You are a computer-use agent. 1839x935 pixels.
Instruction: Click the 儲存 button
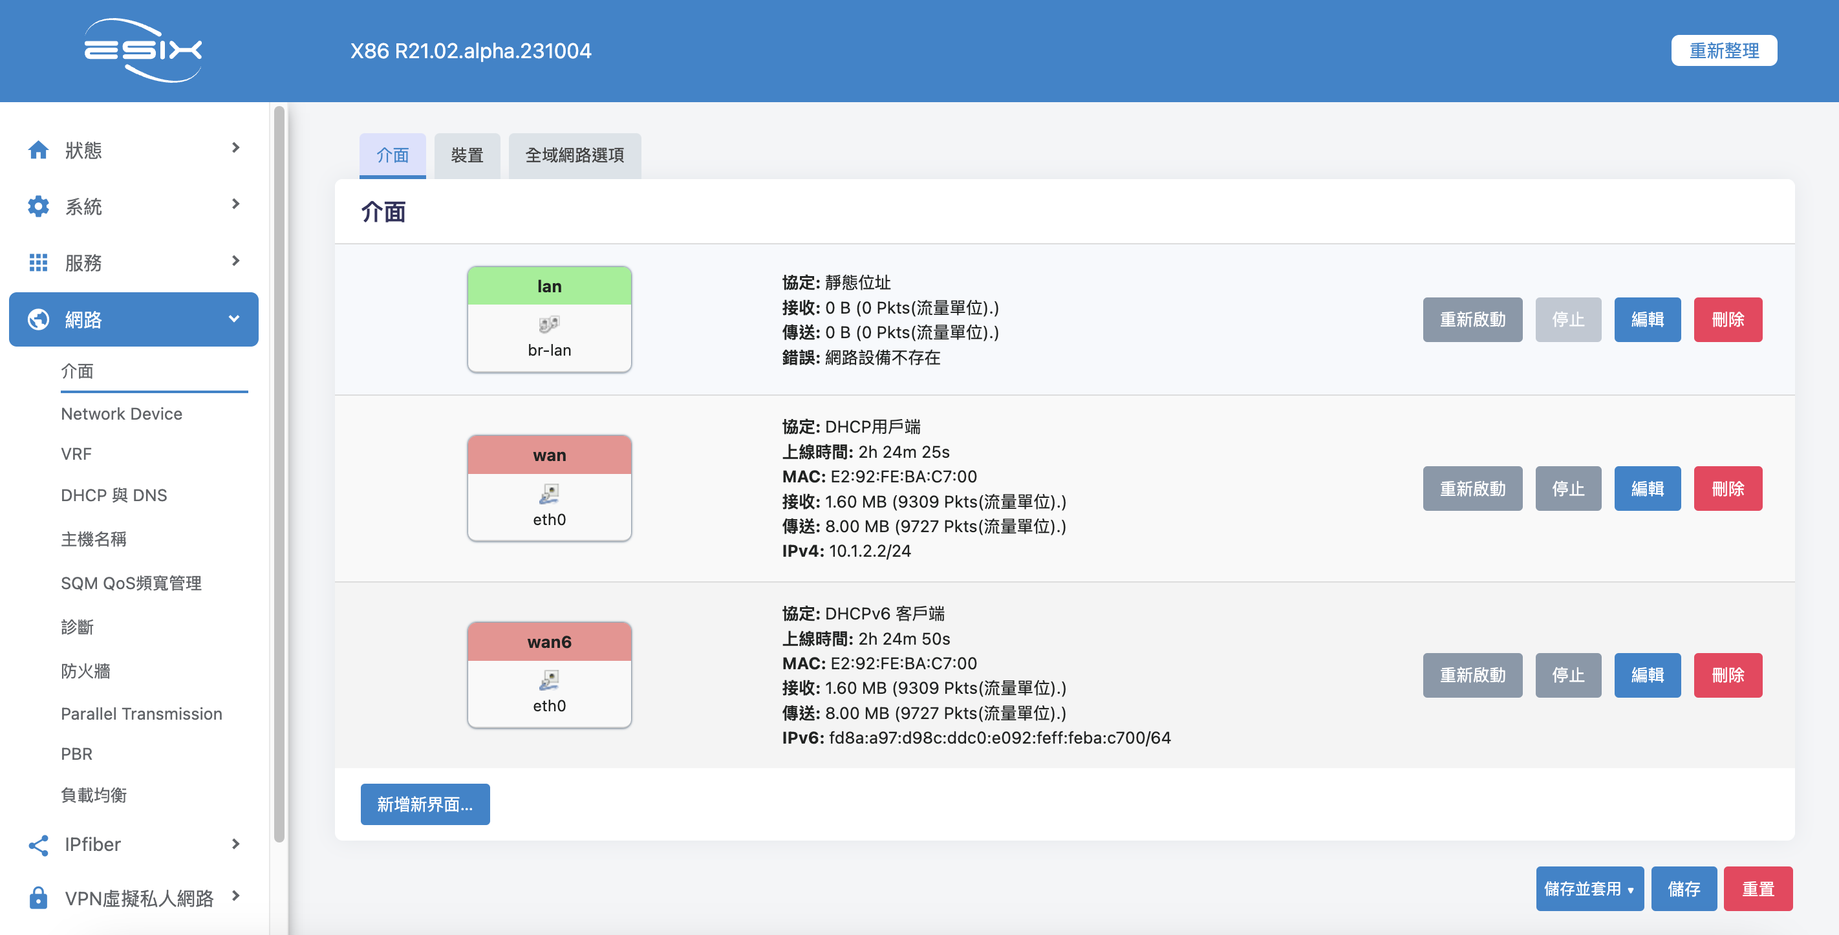[x=1683, y=888]
